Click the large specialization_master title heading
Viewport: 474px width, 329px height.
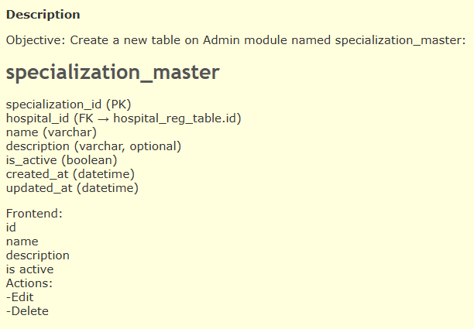tap(113, 72)
